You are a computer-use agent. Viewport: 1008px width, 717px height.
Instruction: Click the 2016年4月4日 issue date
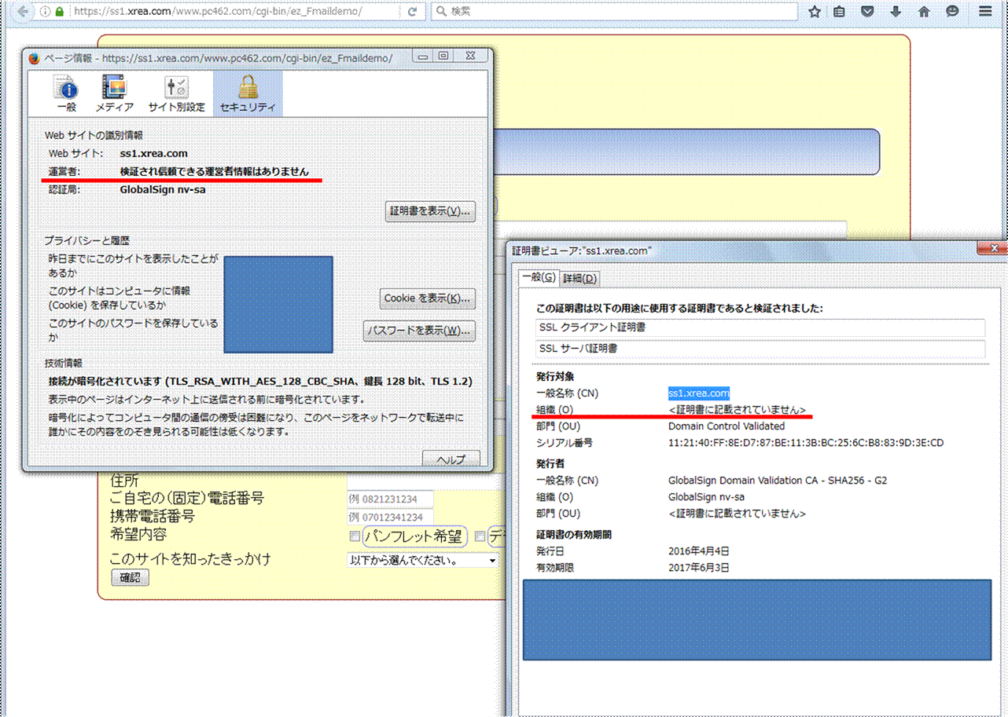(698, 551)
